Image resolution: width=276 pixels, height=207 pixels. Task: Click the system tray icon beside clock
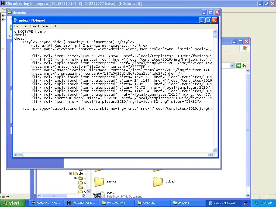256,203
